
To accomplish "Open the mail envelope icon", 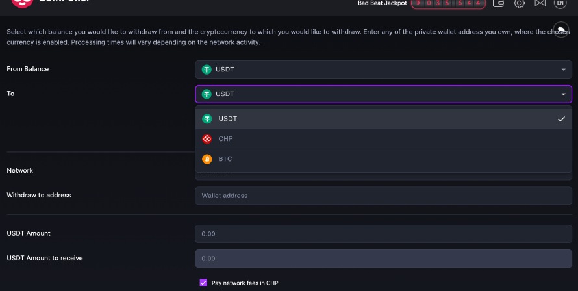I will (540, 3).
